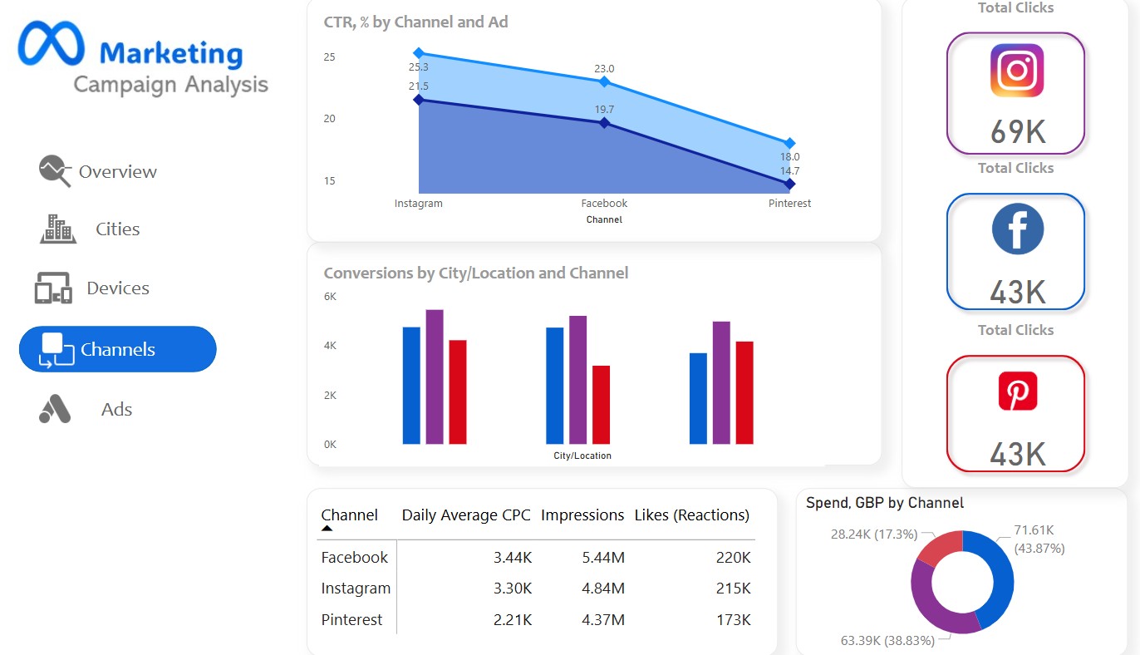Sort by Likes (Reactions) column
Screen dimensions: 1140x655
pos(691,515)
